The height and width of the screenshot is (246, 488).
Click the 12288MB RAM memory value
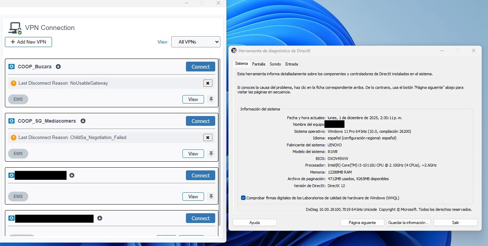[339, 172]
